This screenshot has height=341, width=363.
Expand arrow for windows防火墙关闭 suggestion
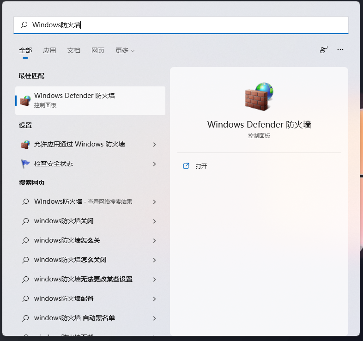[154, 221]
